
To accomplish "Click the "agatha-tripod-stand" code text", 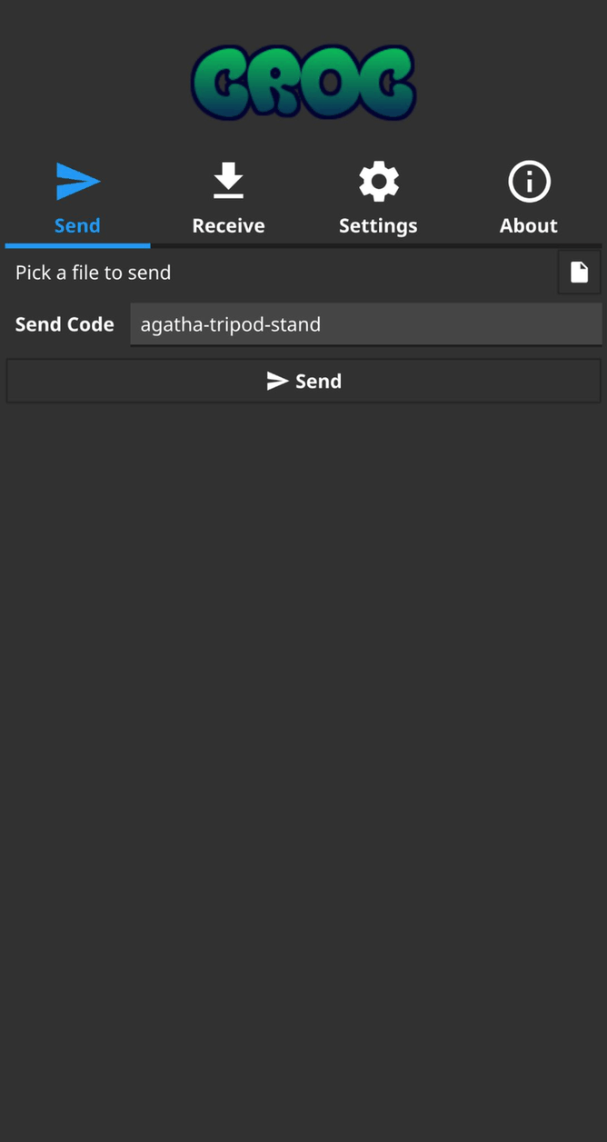I will pyautogui.click(x=231, y=324).
